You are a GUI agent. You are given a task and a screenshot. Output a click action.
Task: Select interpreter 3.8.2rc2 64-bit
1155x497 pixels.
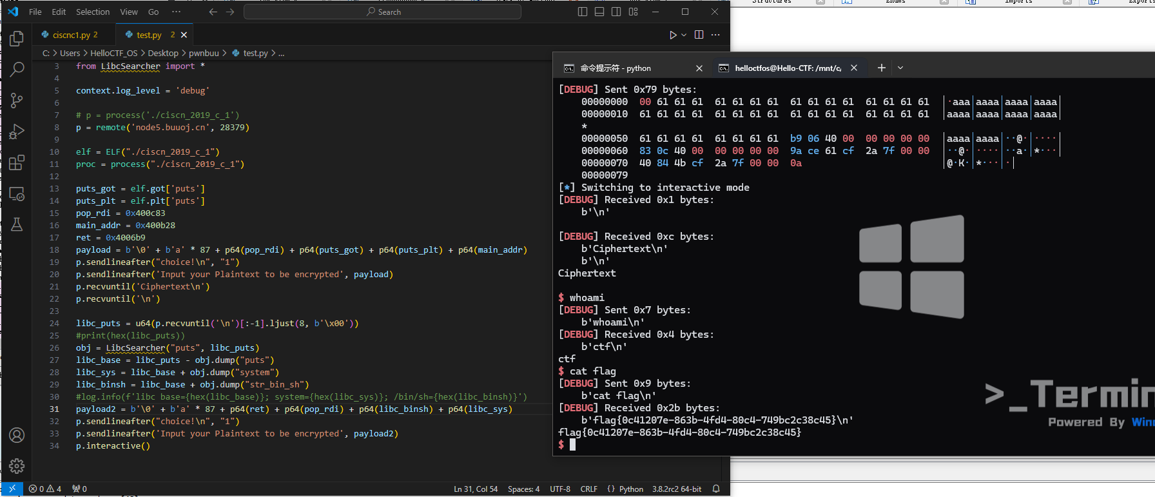[x=677, y=489]
